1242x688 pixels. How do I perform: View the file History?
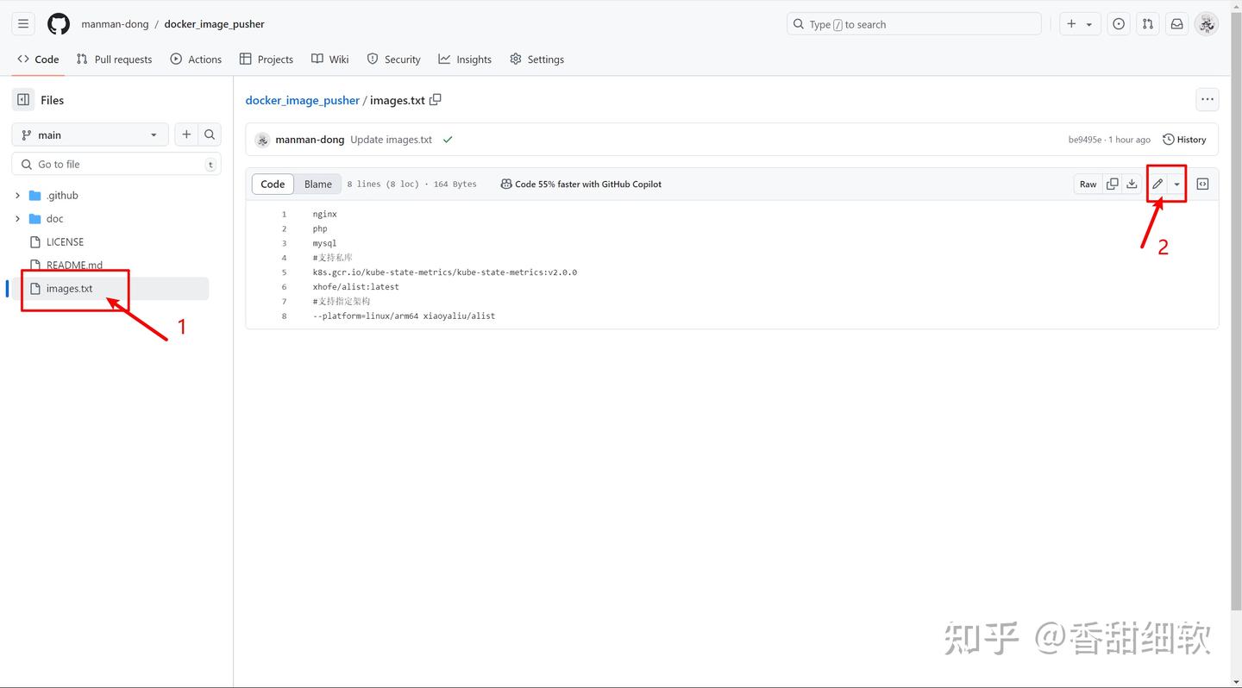coord(1184,139)
